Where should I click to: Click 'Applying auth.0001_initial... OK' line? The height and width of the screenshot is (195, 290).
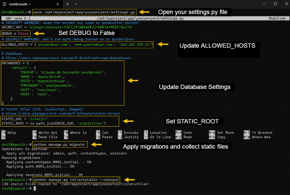tap(40, 166)
